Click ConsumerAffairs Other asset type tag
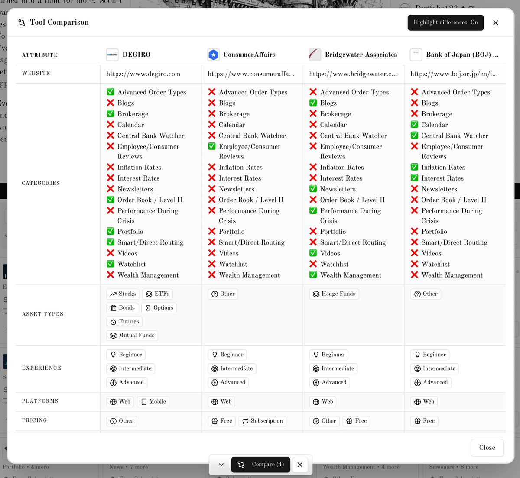Viewport: 520px width, 478px height. pyautogui.click(x=223, y=294)
